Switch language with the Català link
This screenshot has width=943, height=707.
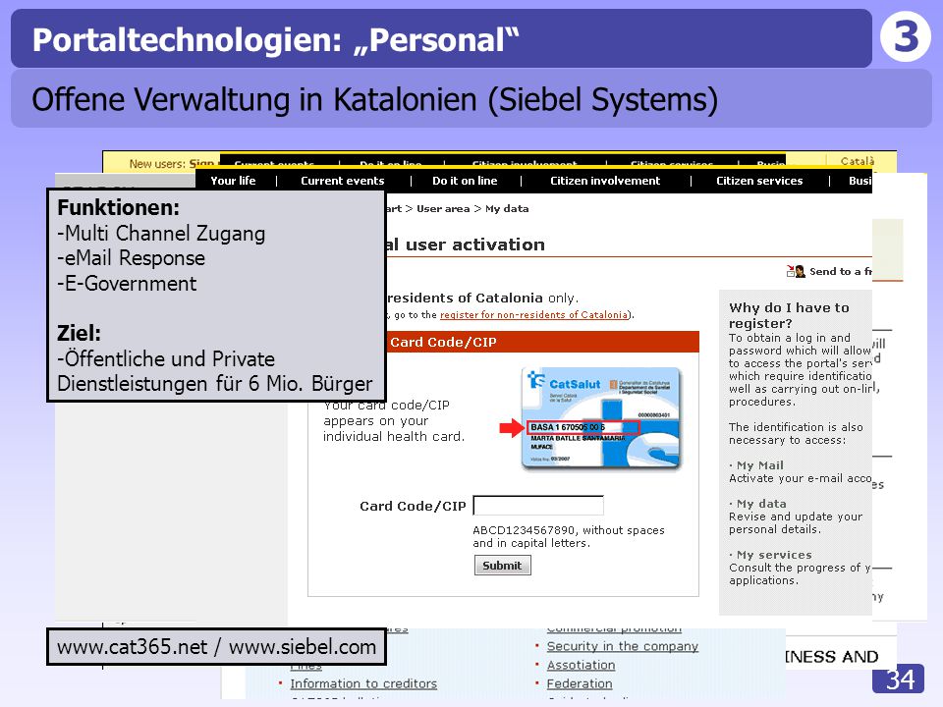[857, 161]
